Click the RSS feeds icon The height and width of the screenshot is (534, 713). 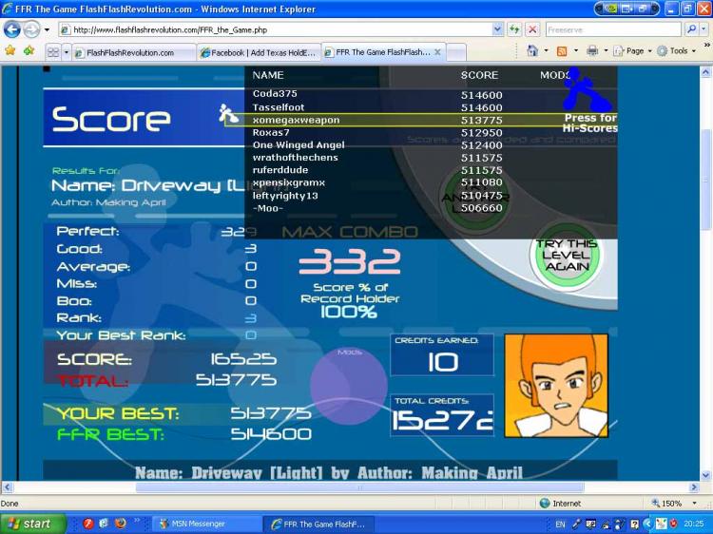click(x=562, y=51)
